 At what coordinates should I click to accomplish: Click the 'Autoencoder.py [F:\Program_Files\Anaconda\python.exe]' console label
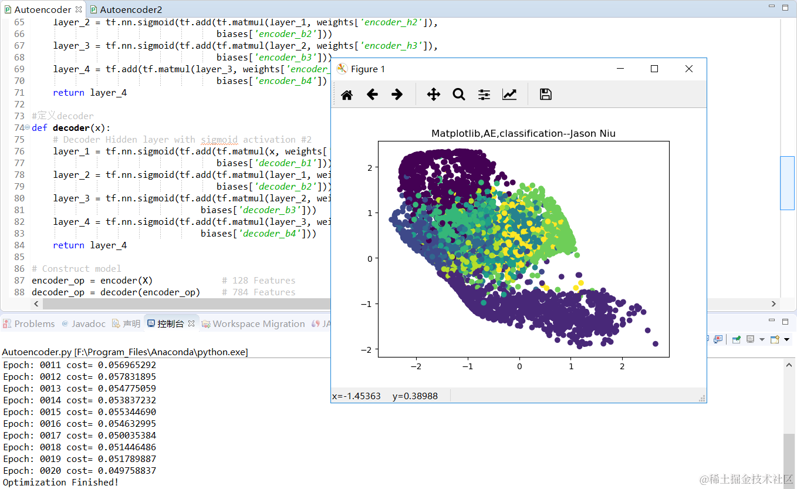pyautogui.click(x=125, y=352)
